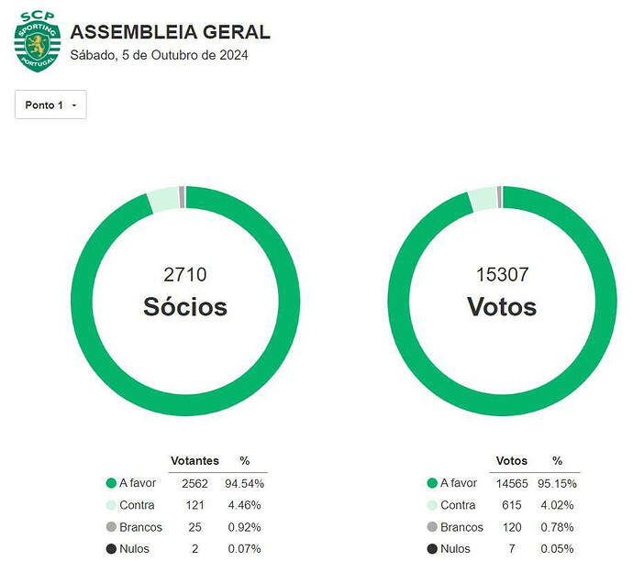
Task: Click the Sporting CP logo
Action: click(x=37, y=42)
